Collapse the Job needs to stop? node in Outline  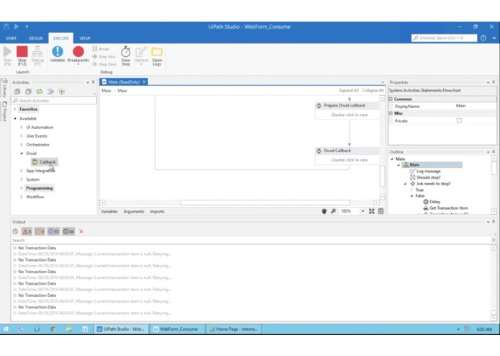click(405, 184)
